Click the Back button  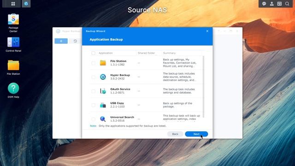(175, 134)
